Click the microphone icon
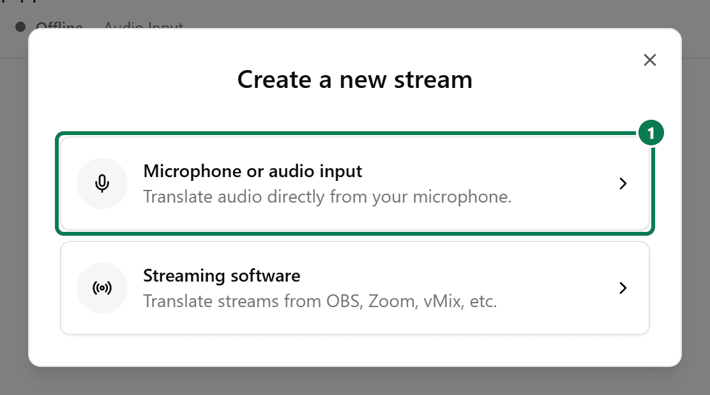Viewport: 710px width, 395px height. click(x=102, y=183)
